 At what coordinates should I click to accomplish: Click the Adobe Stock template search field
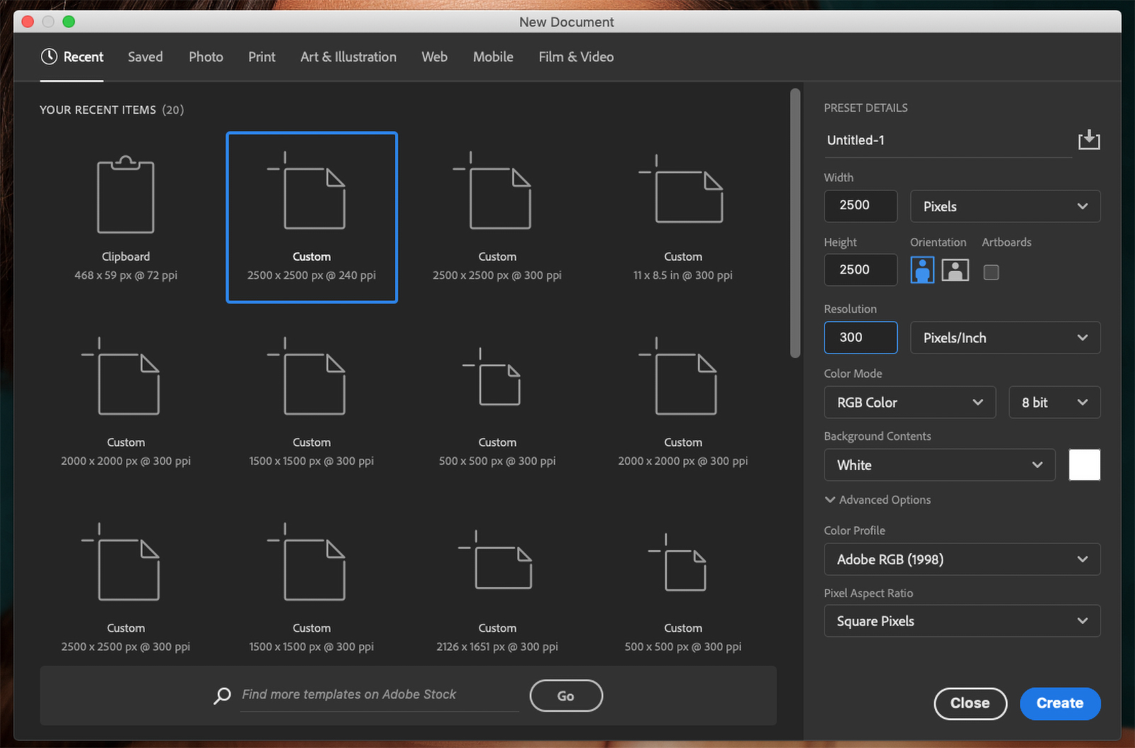tap(380, 695)
